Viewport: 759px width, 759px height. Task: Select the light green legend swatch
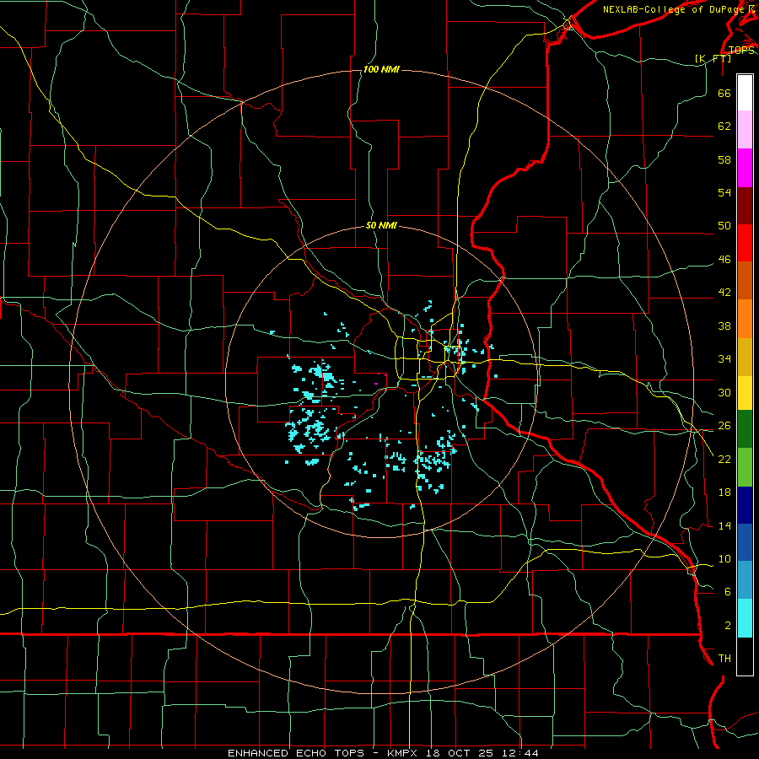(x=745, y=467)
